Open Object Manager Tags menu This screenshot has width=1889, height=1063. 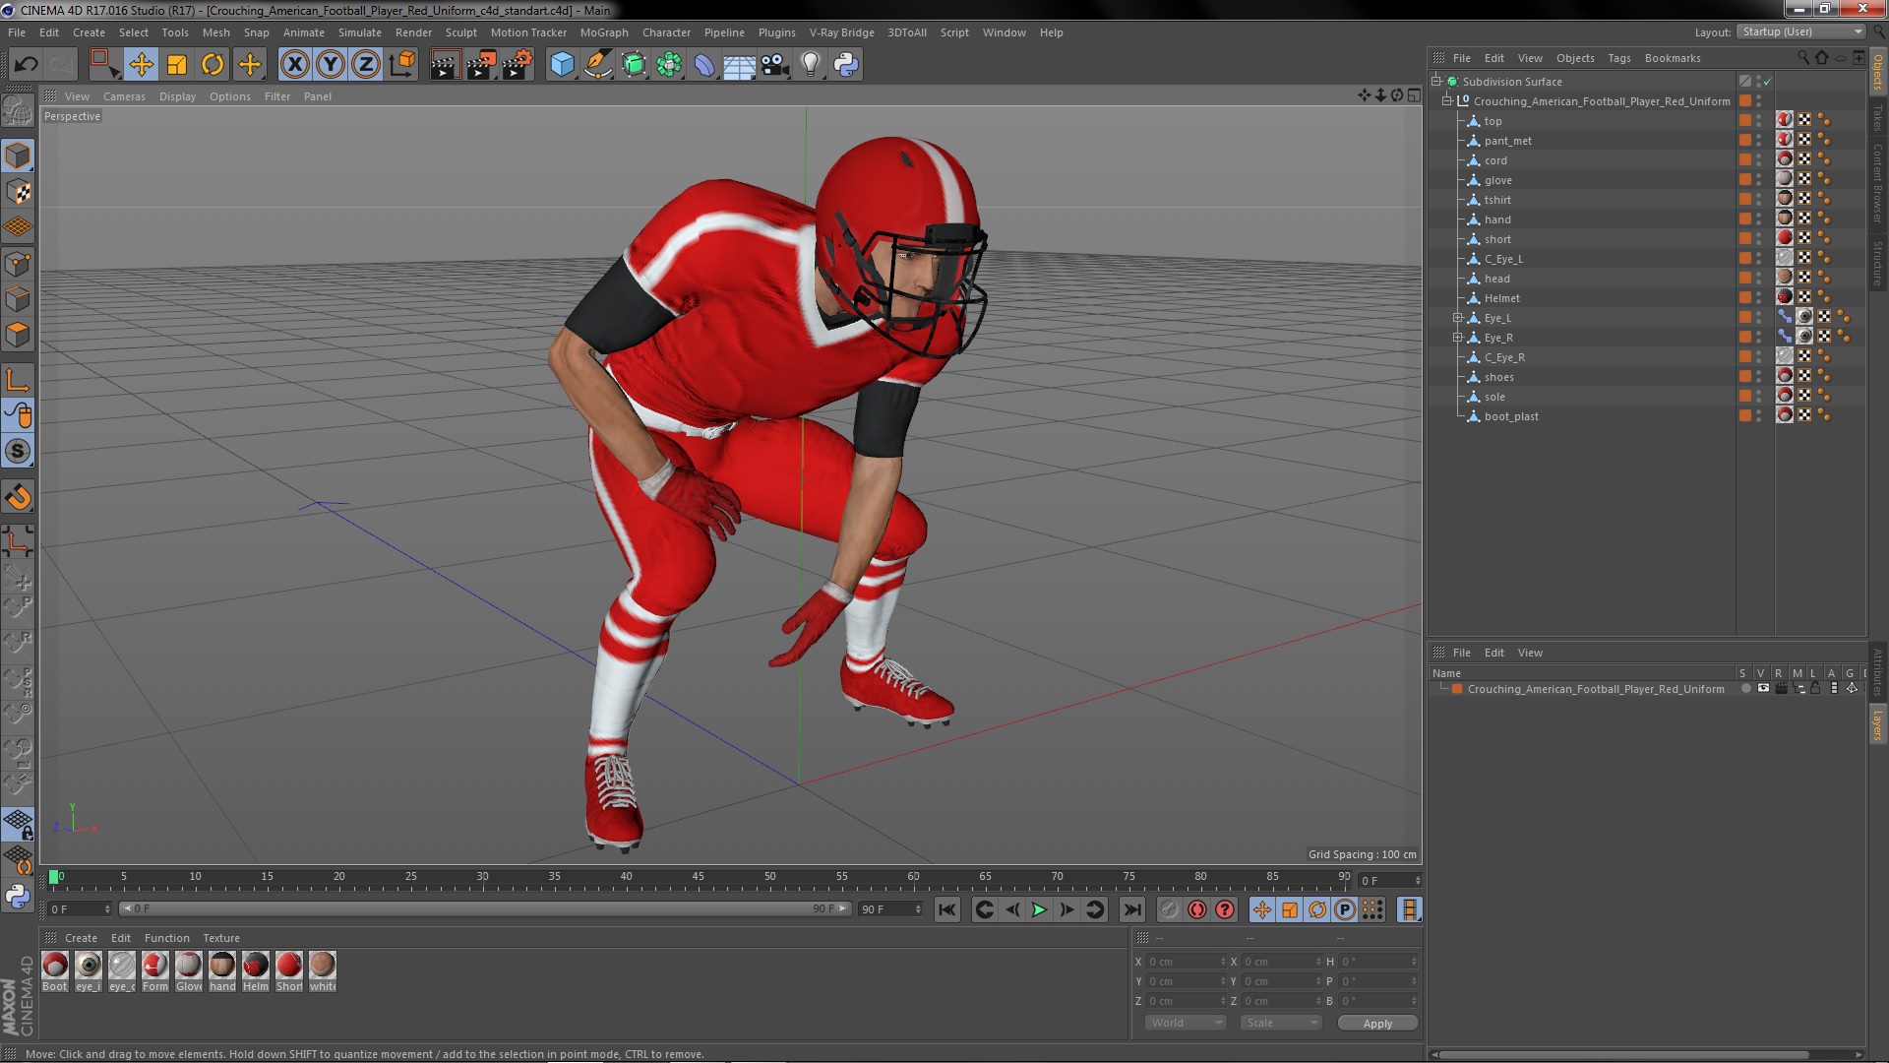click(1618, 58)
